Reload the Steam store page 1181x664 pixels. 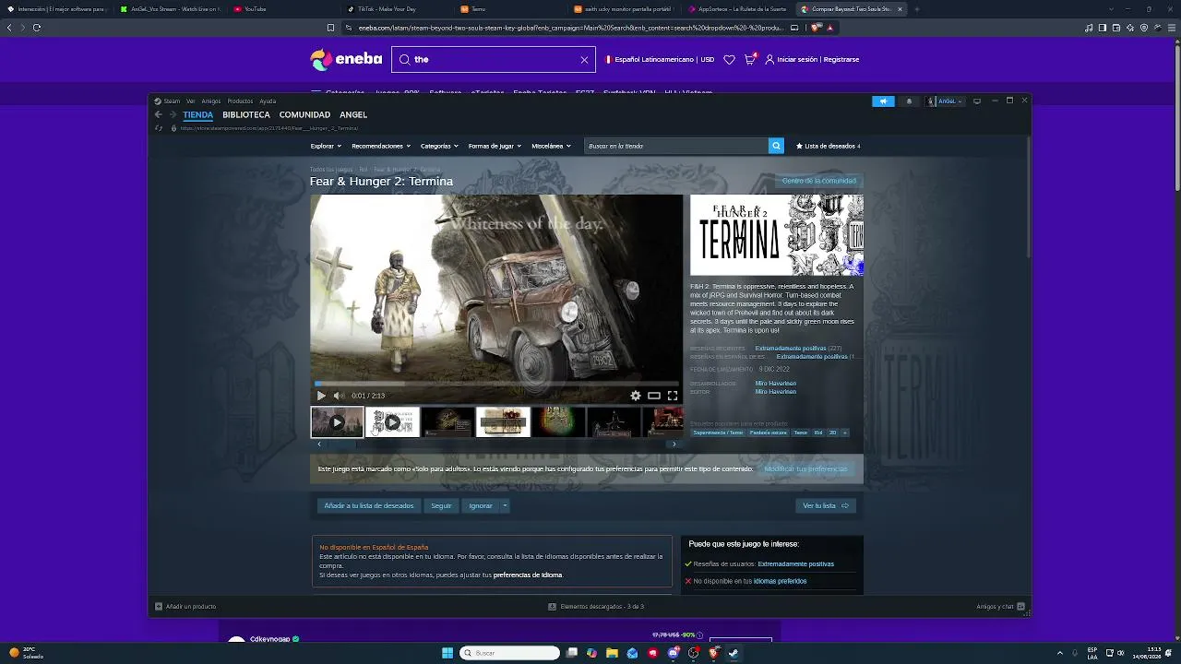point(160,128)
